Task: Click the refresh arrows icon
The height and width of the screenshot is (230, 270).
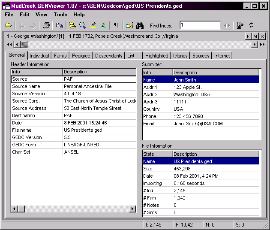Action: coord(252,25)
